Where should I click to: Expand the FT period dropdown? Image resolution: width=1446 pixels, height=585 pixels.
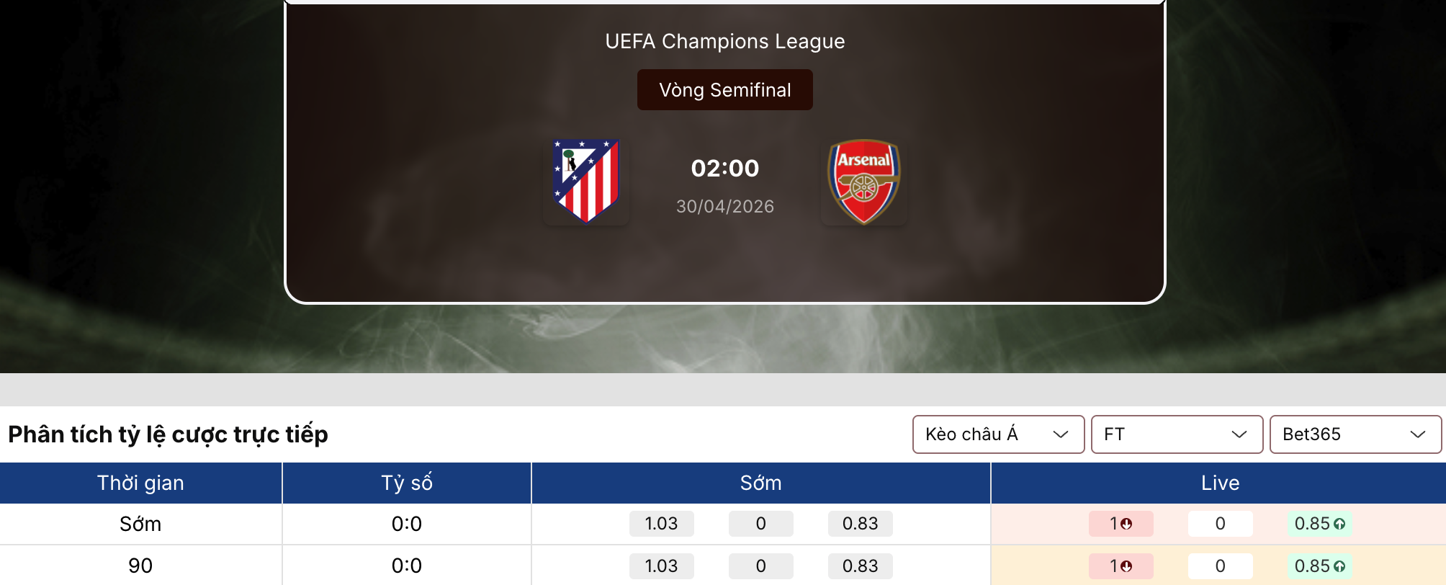[x=1176, y=434]
